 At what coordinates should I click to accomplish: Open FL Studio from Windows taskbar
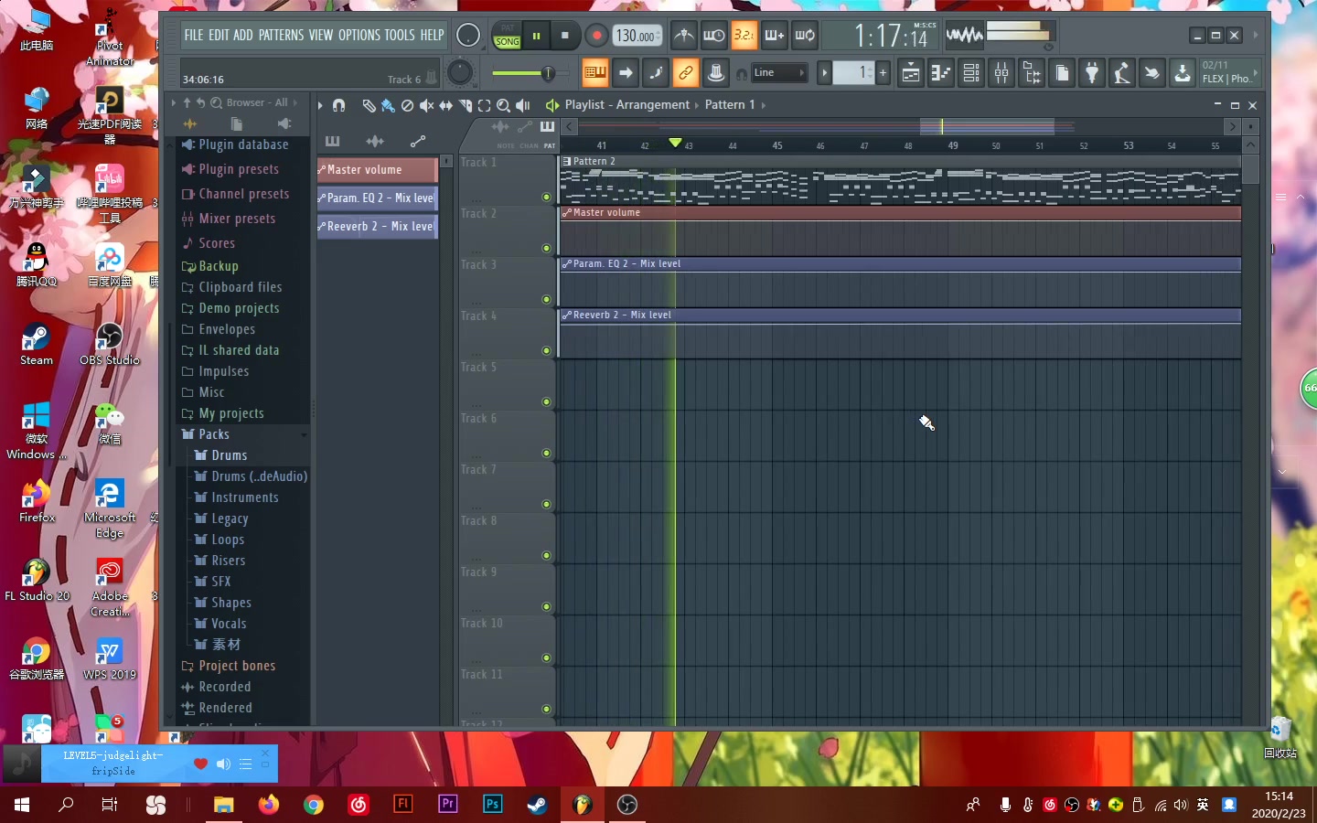583,804
